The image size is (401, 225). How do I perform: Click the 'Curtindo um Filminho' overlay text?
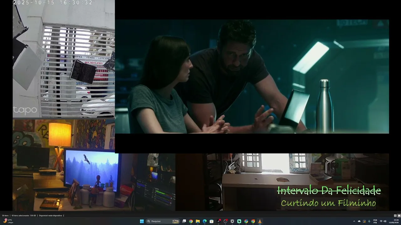point(328,203)
